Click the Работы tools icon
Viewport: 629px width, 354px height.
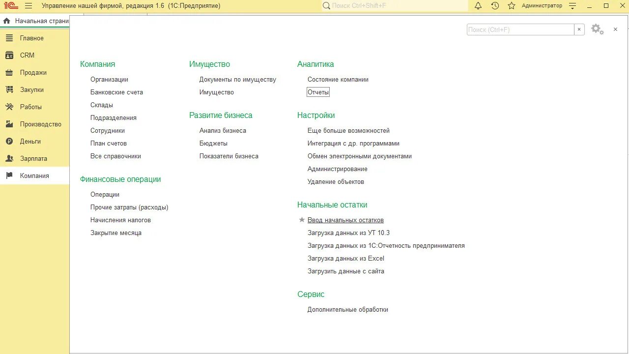click(x=9, y=107)
